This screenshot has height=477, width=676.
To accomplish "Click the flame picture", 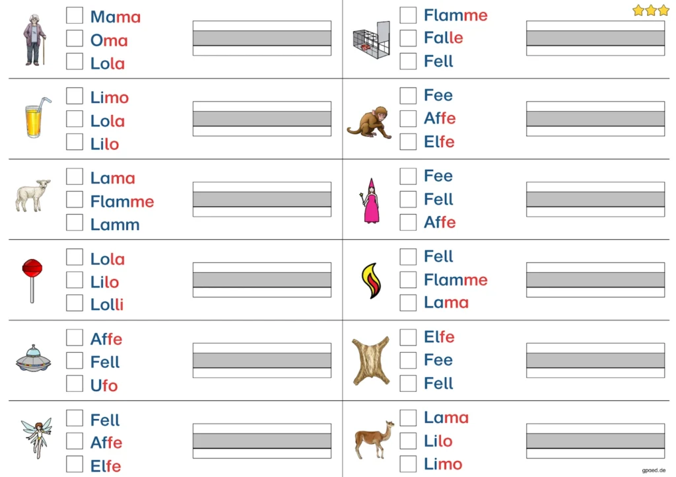I will click(371, 280).
